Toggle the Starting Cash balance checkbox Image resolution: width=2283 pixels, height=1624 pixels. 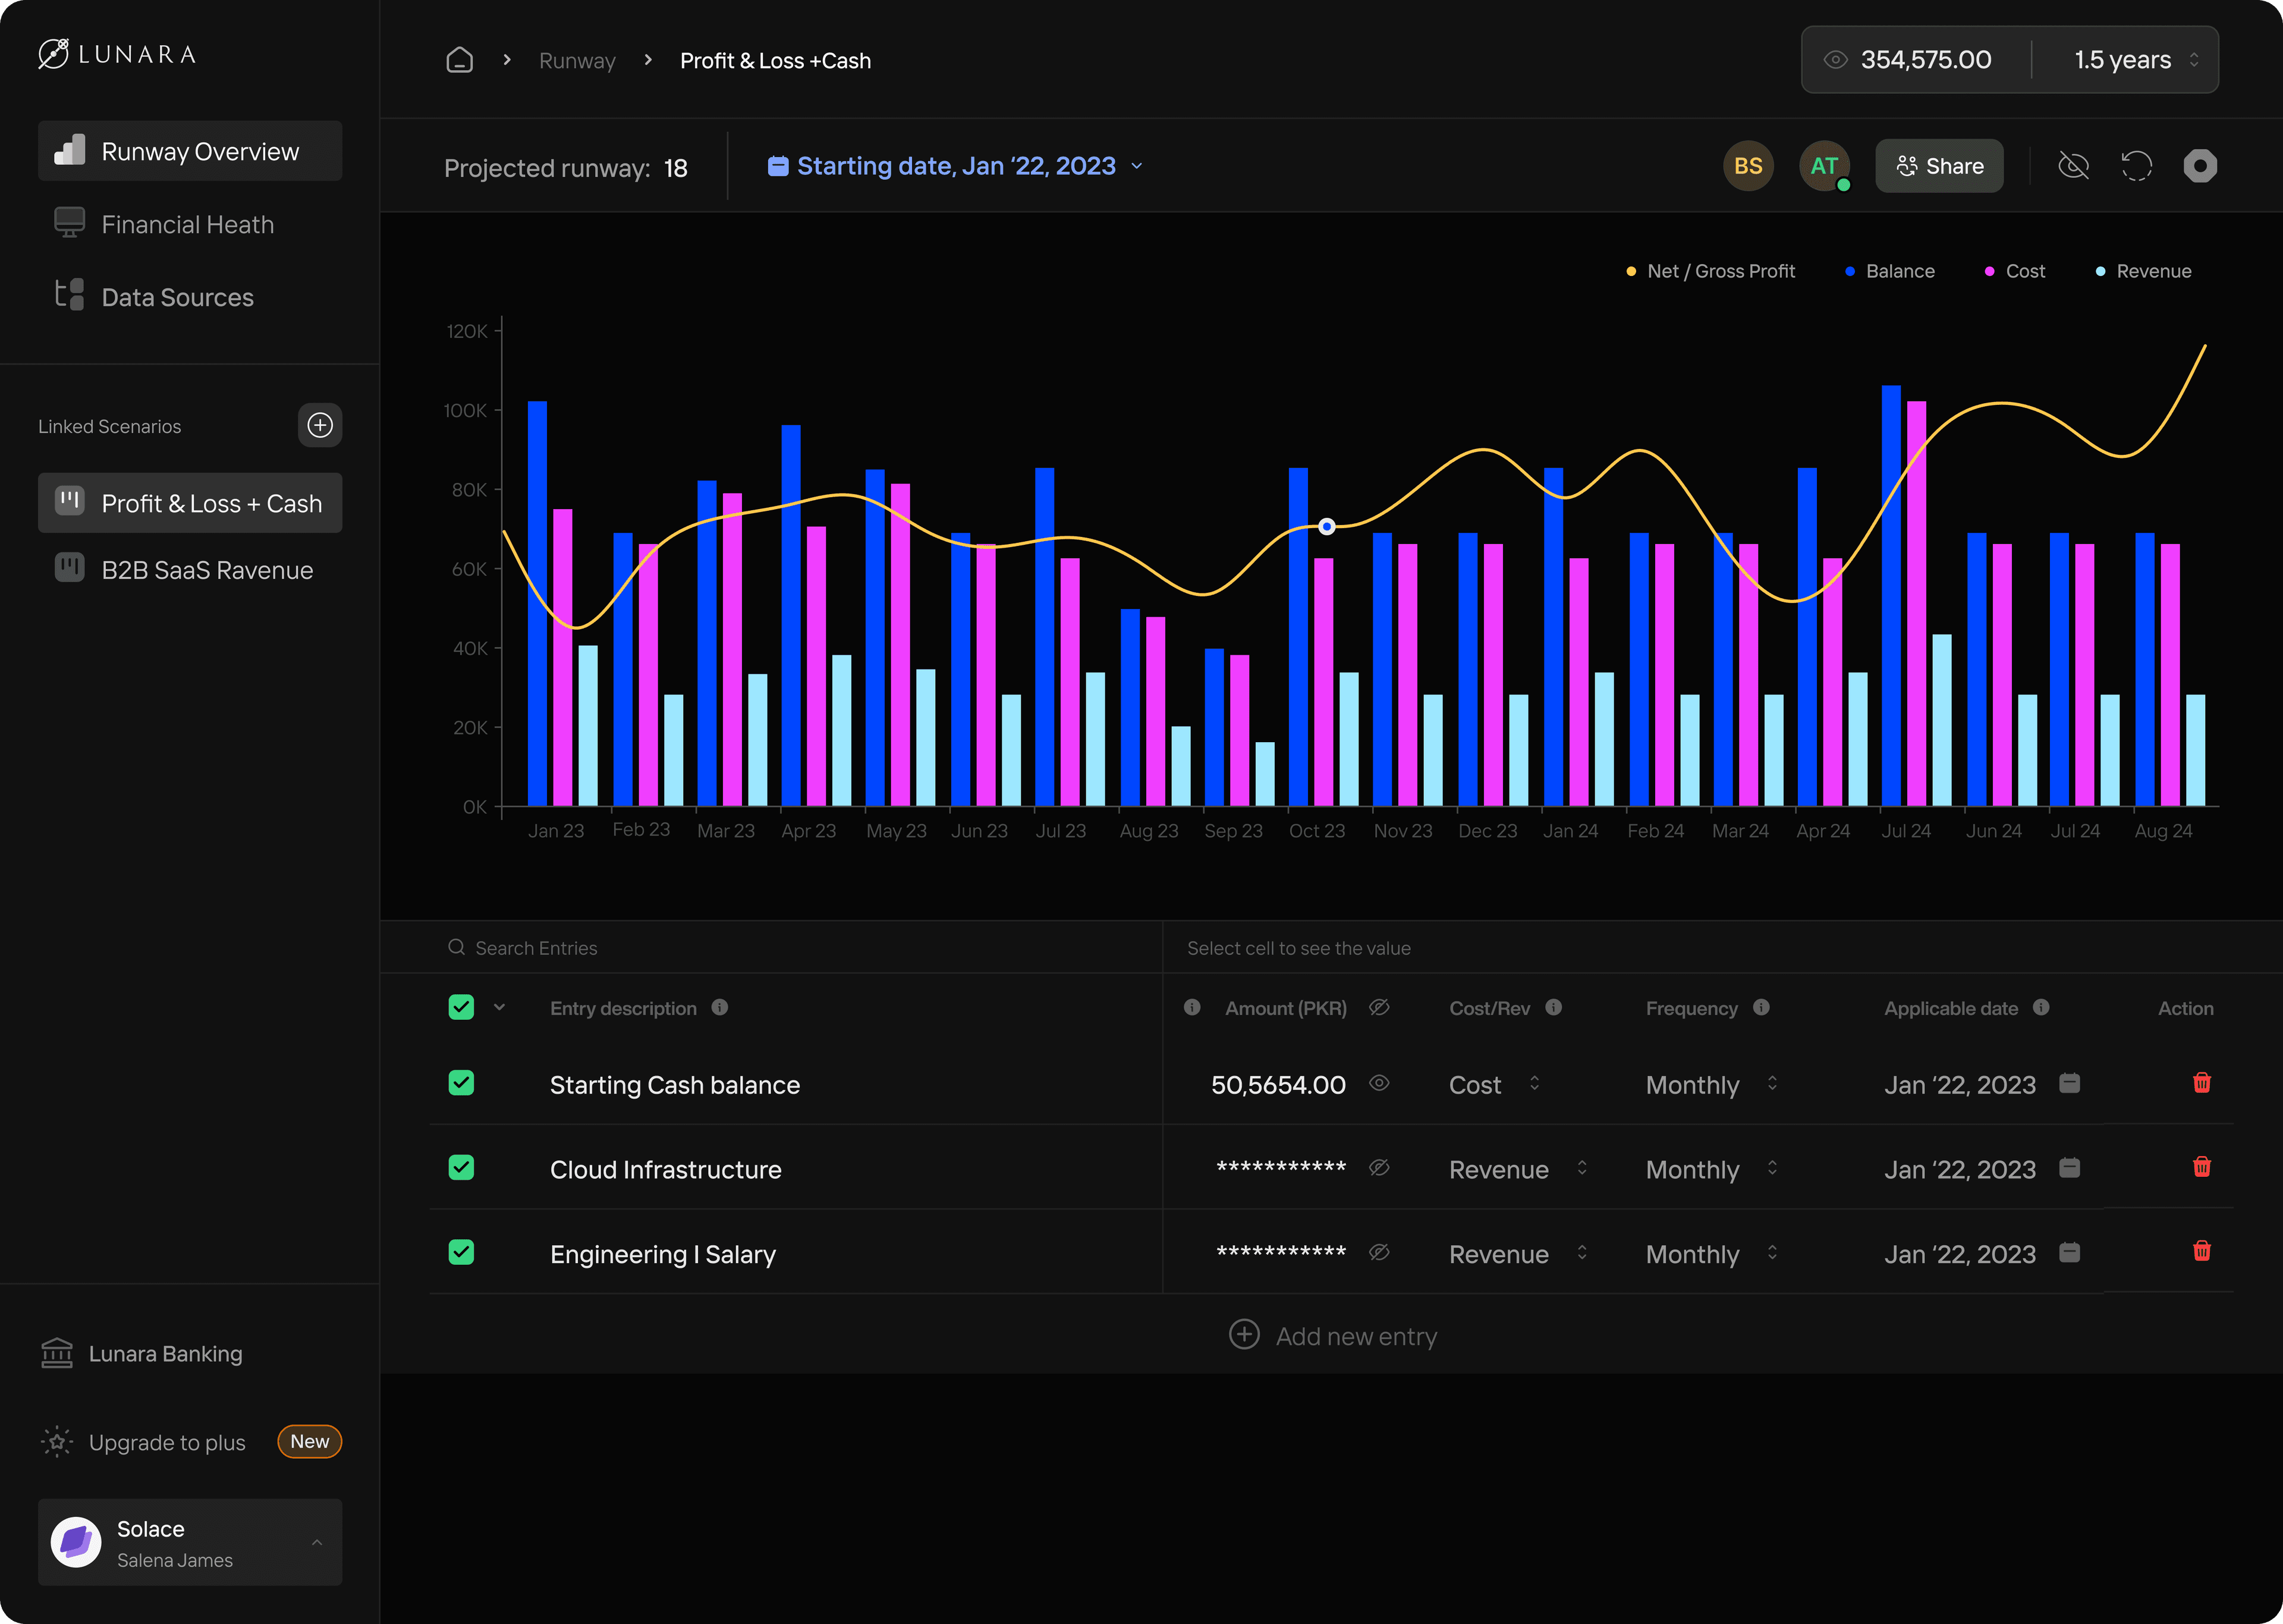(x=461, y=1083)
